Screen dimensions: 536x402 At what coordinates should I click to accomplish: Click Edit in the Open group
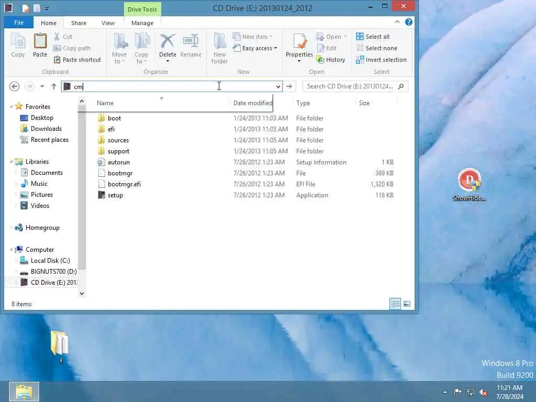tap(327, 48)
